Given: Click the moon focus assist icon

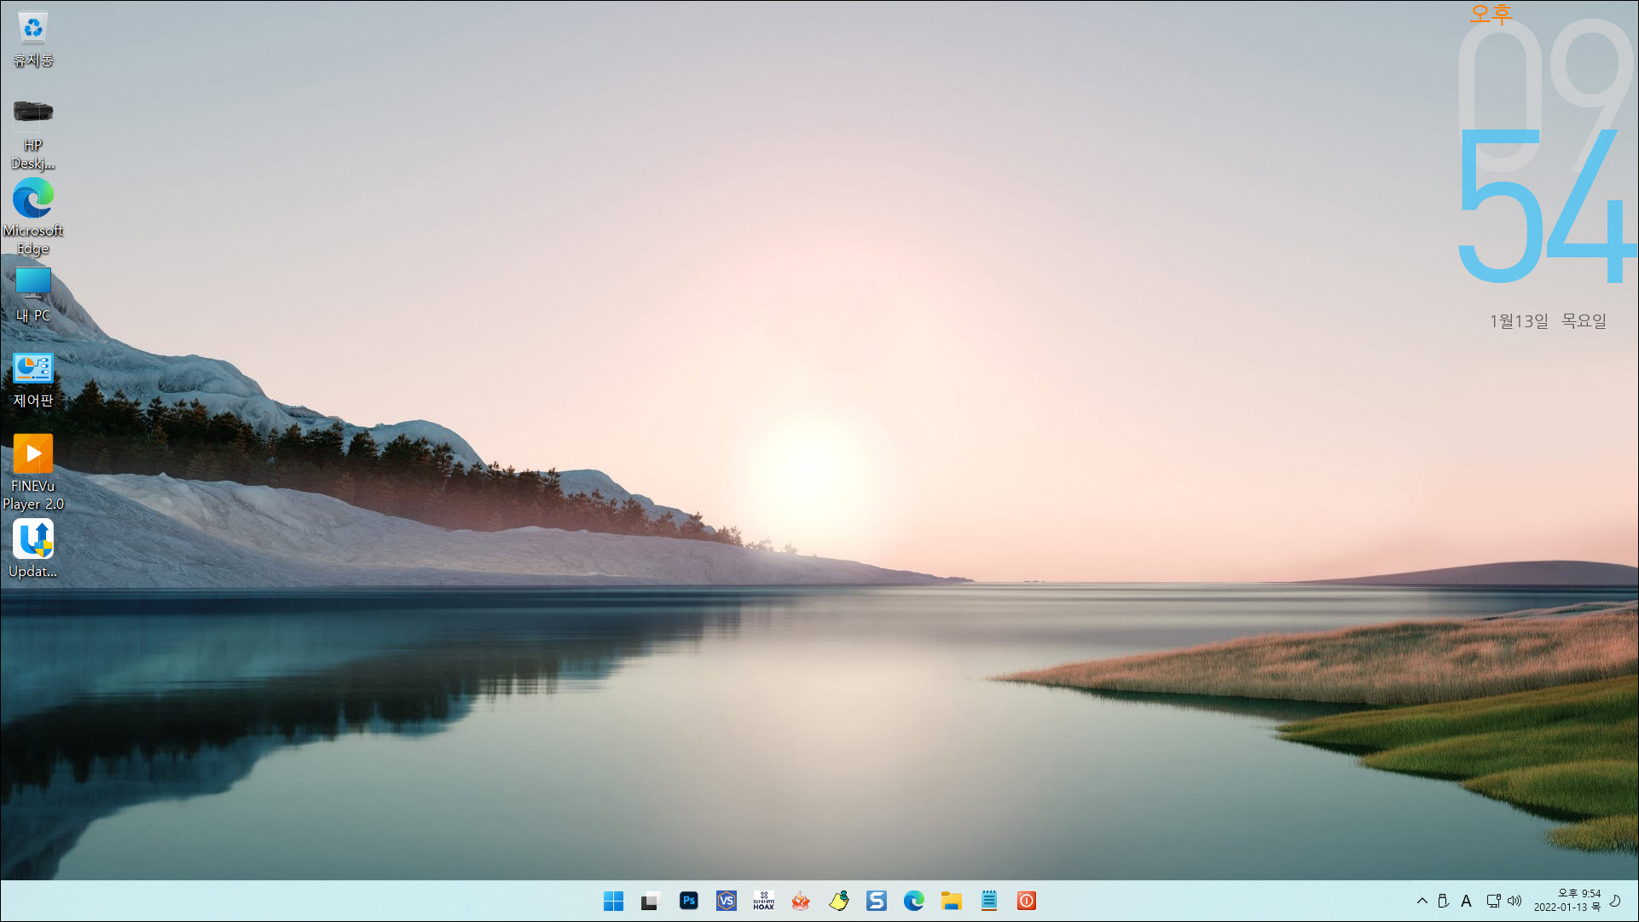Looking at the screenshot, I should click(x=1615, y=901).
